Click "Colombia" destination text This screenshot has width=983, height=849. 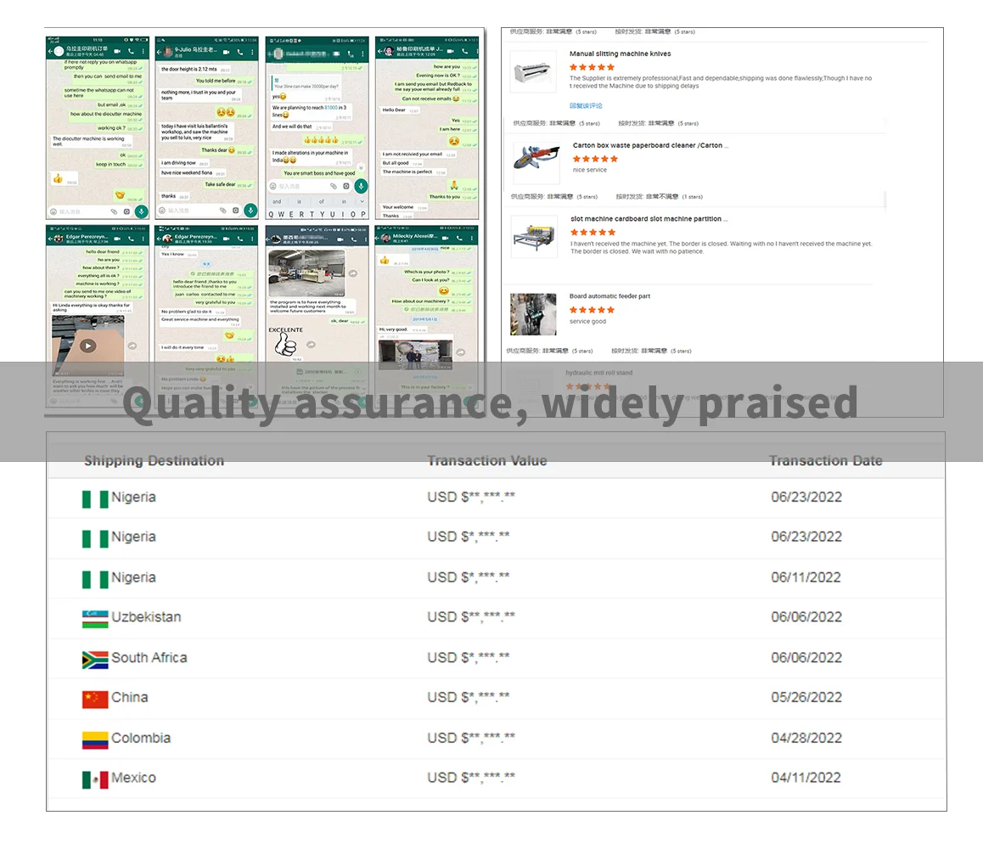pyautogui.click(x=141, y=738)
